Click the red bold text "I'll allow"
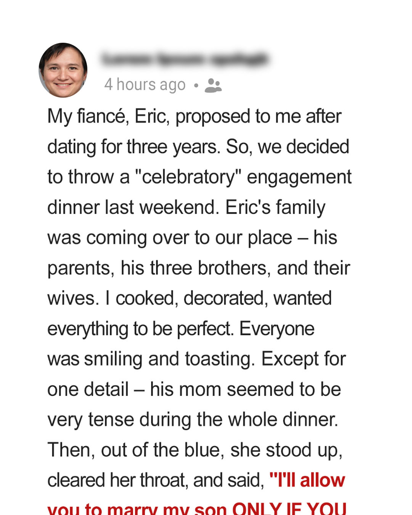The height and width of the screenshot is (515, 412). [307, 480]
